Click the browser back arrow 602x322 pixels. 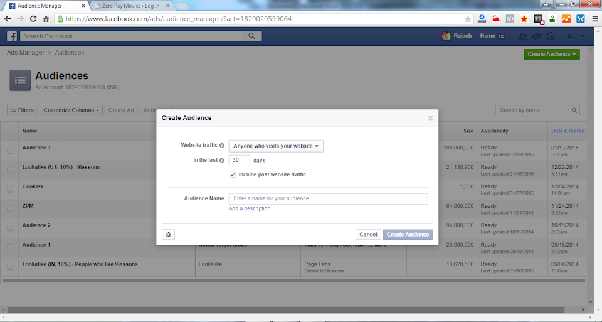coord(8,19)
